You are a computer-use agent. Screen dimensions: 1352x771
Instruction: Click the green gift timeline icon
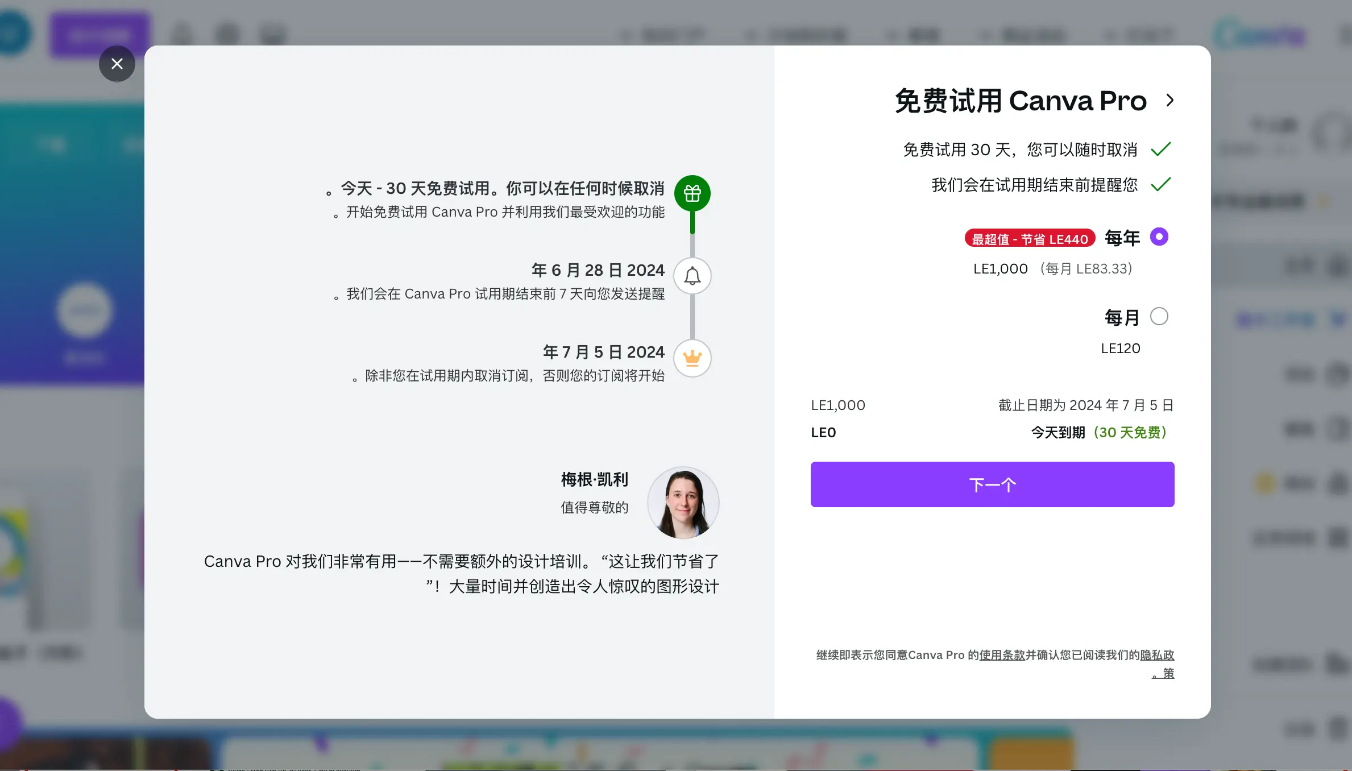692,193
